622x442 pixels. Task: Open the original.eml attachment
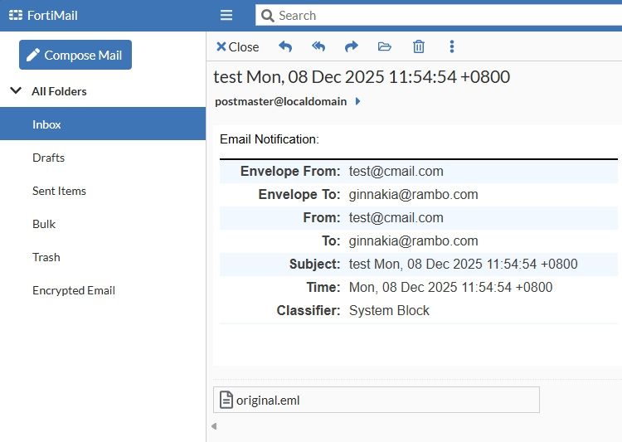267,400
